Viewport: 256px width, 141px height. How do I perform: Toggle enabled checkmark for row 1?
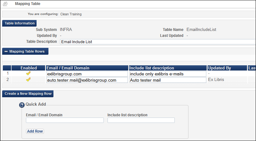[28, 73]
